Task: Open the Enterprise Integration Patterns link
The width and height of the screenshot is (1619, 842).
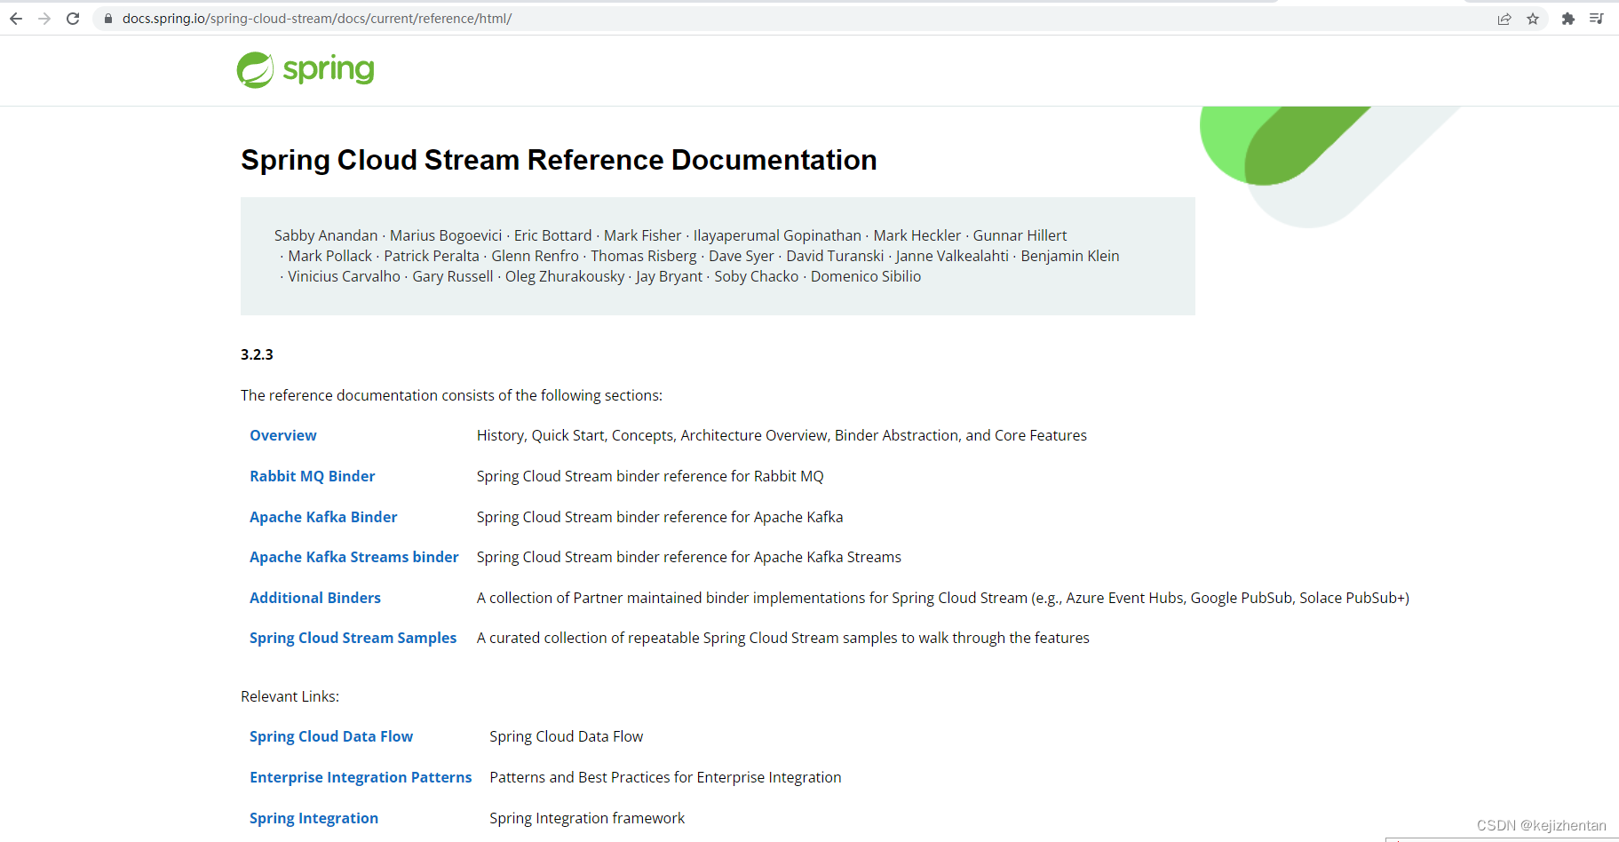Action: pos(361,777)
